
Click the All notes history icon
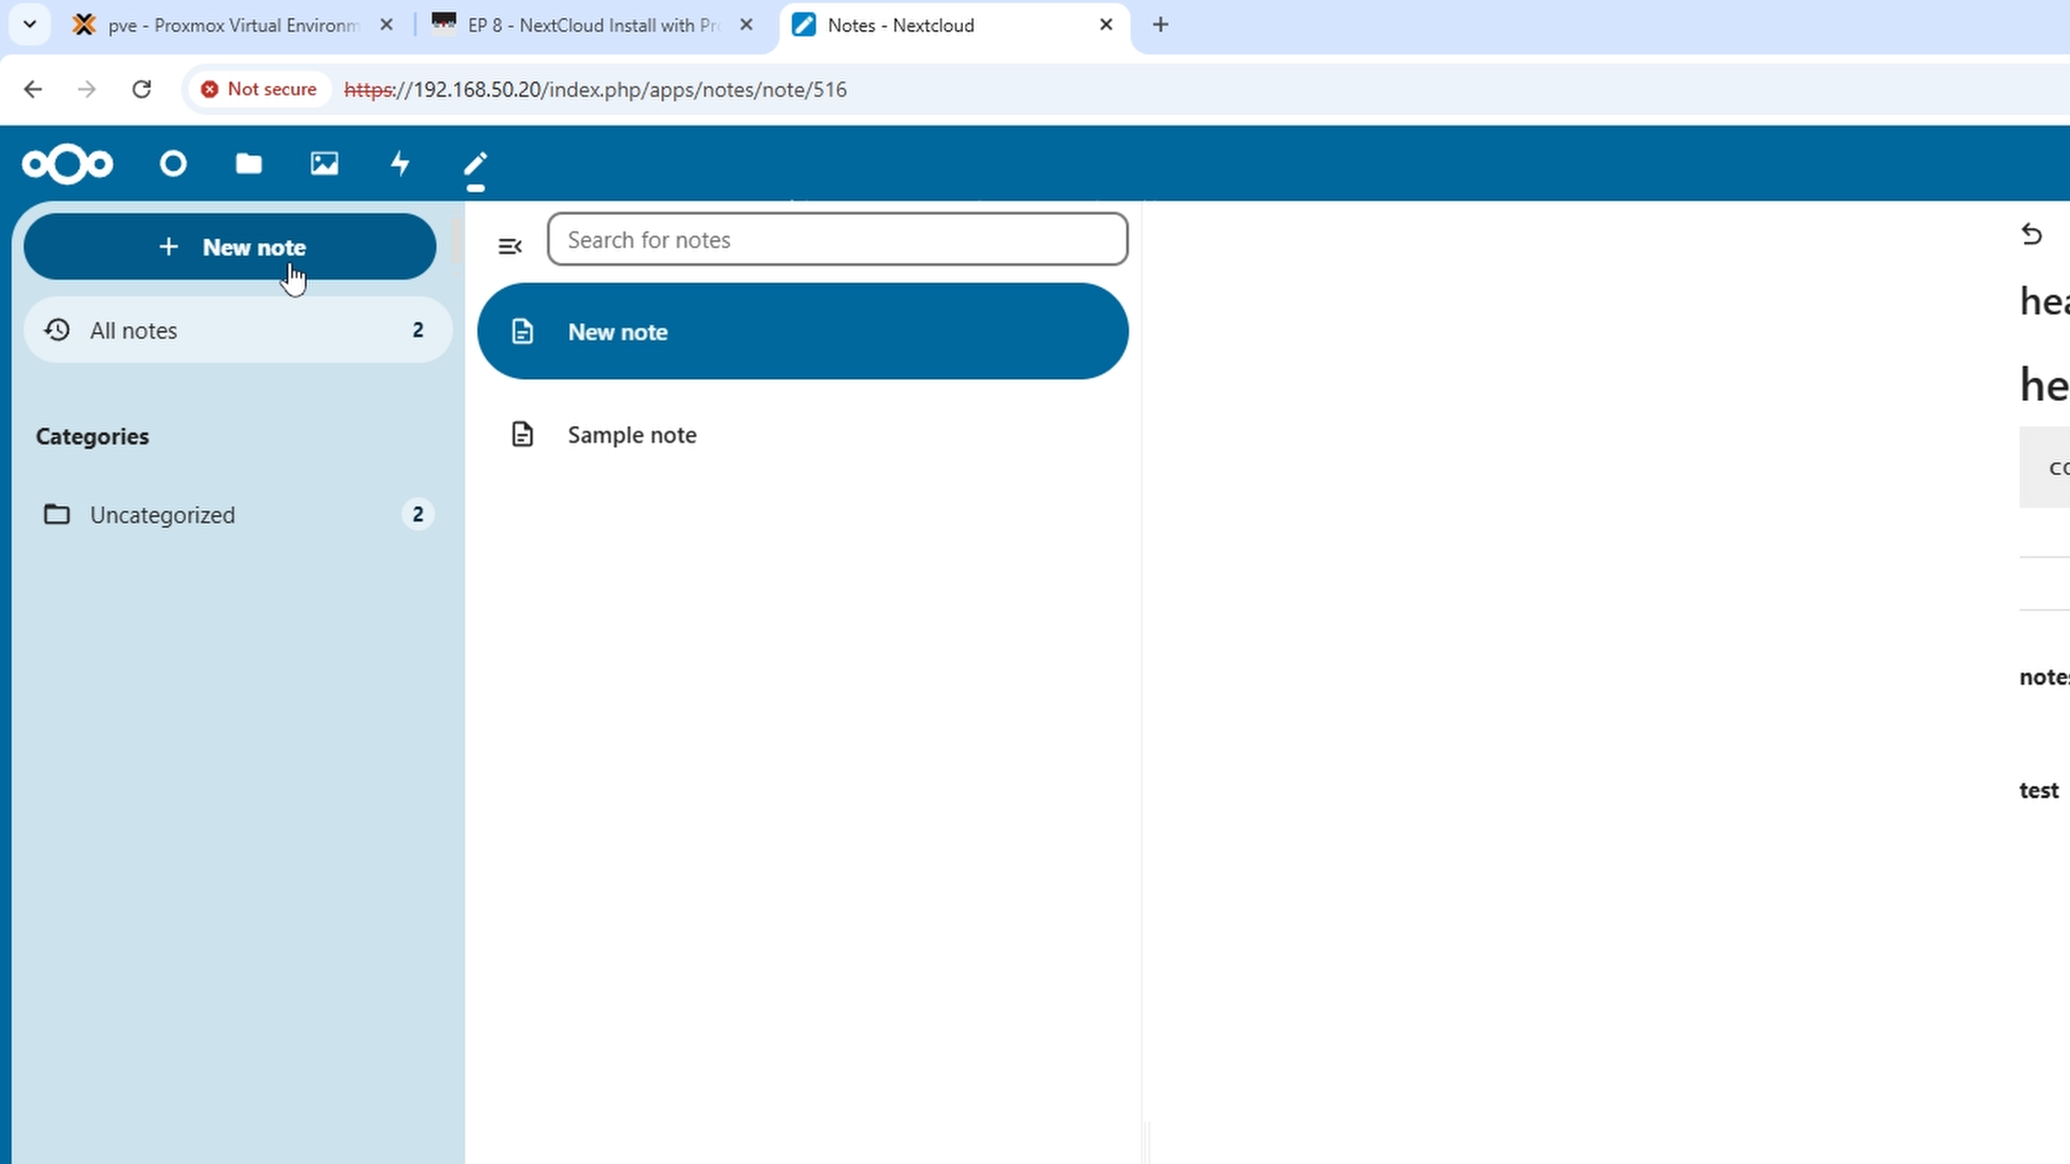57,330
